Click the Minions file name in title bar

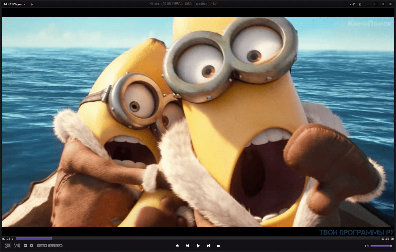coord(183,4)
